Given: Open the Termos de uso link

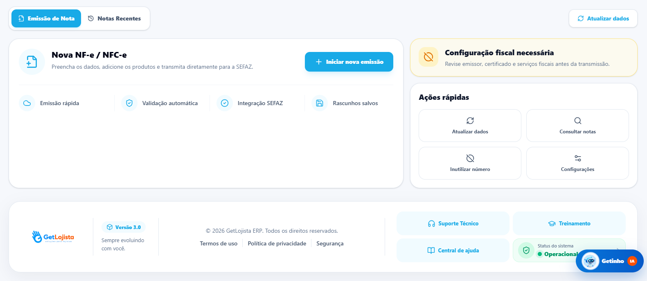Looking at the screenshot, I should pyautogui.click(x=219, y=243).
